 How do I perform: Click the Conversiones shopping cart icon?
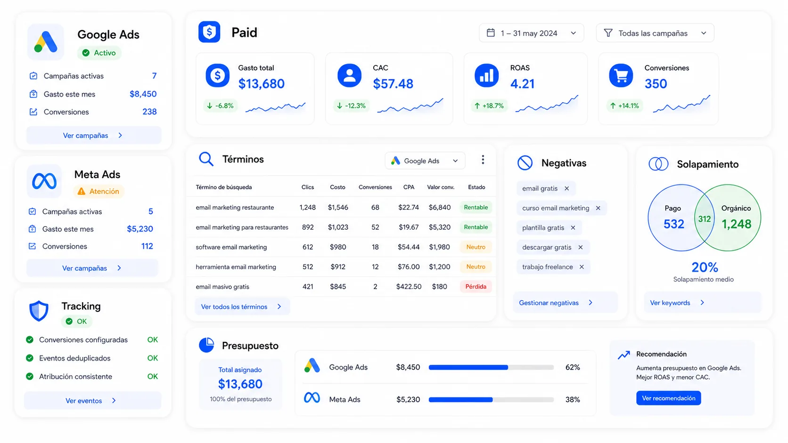[621, 75]
